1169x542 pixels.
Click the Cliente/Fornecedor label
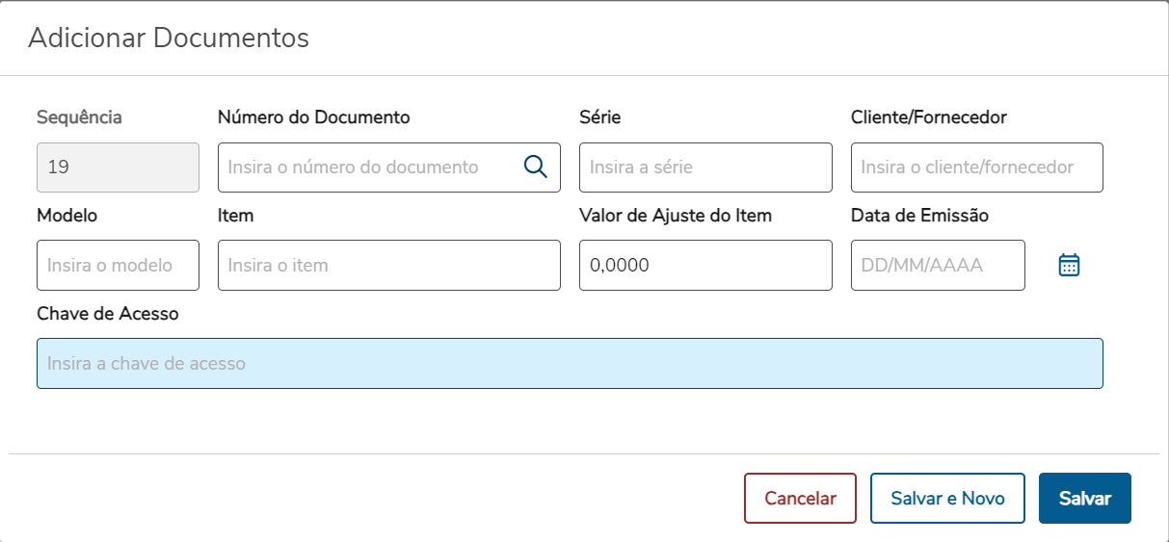[x=928, y=117]
